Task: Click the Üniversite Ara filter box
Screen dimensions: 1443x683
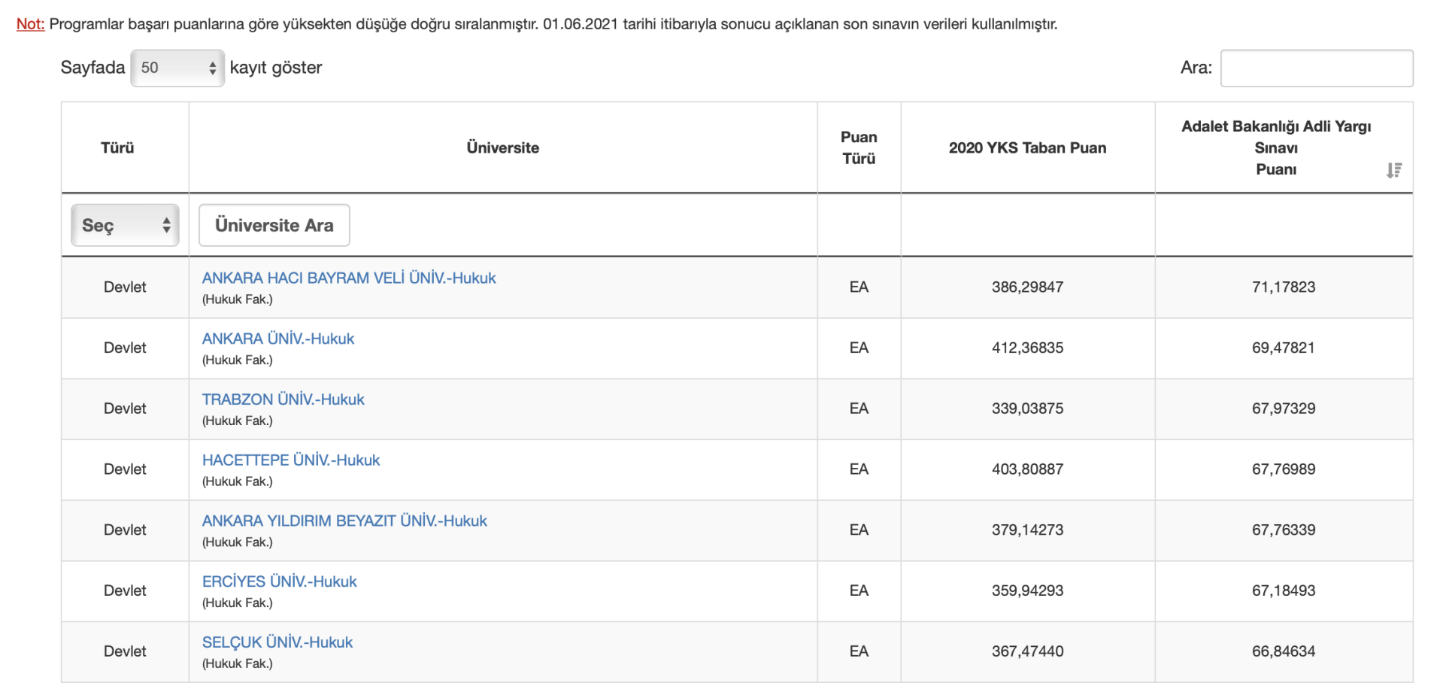Action: 274,225
